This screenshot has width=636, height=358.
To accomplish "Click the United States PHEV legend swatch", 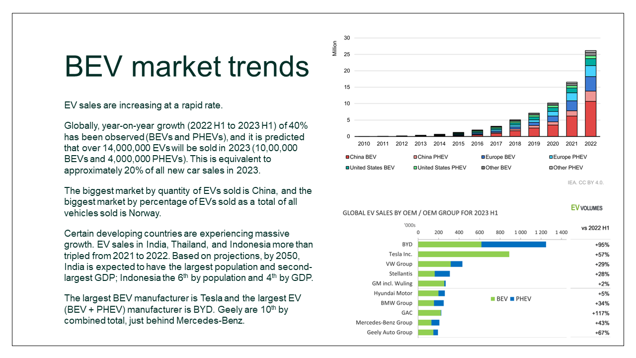I will (x=415, y=168).
